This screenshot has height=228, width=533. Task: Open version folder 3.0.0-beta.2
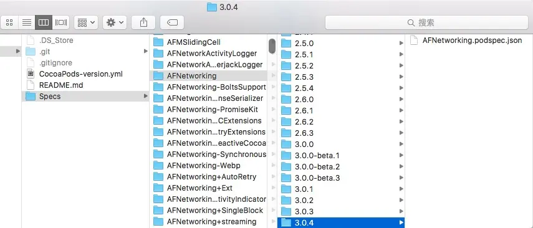[341, 167]
